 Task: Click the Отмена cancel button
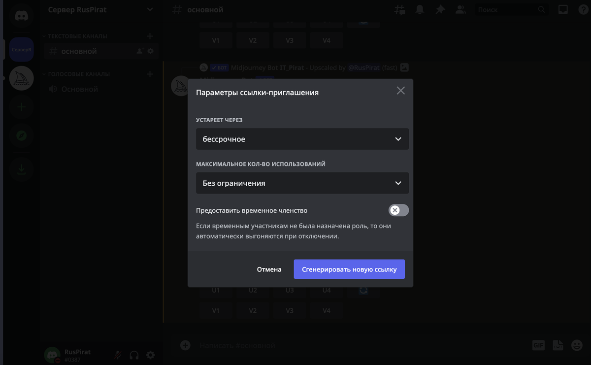(x=269, y=269)
